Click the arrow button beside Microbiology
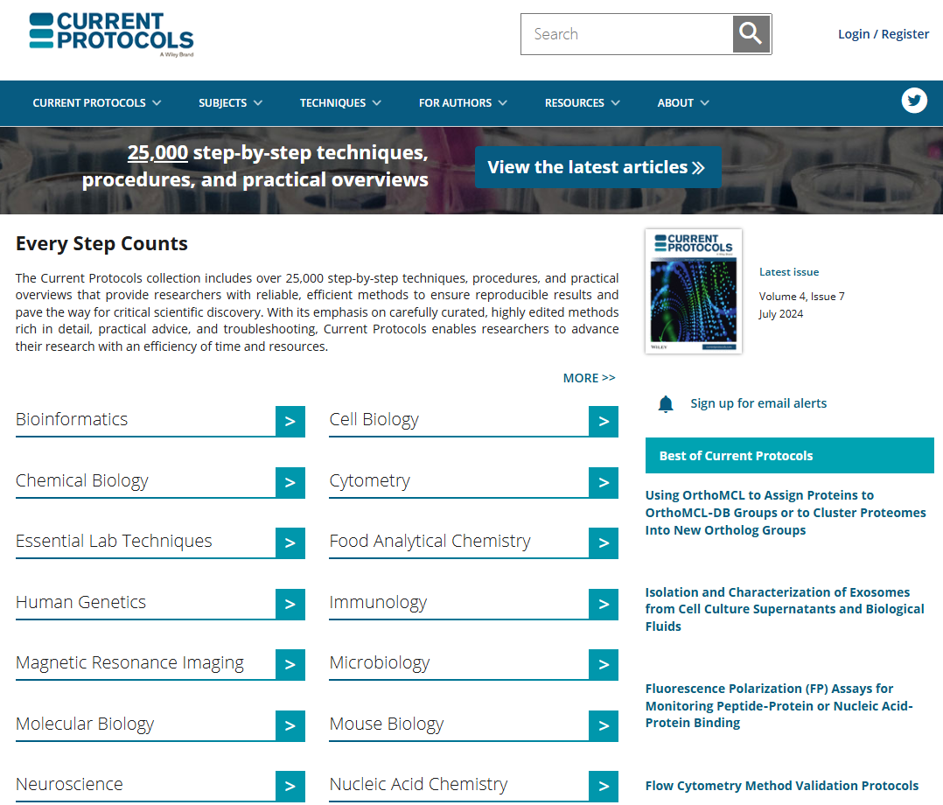The height and width of the screenshot is (805, 943). 604,665
